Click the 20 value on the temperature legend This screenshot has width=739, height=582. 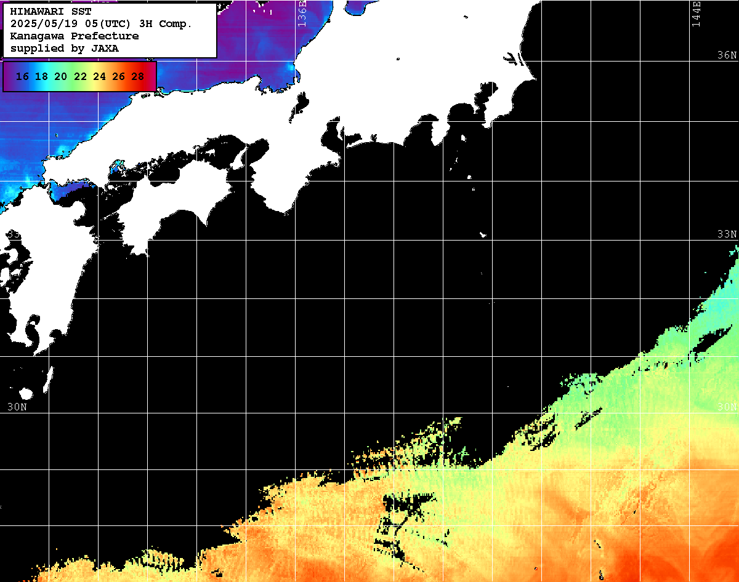coord(60,77)
